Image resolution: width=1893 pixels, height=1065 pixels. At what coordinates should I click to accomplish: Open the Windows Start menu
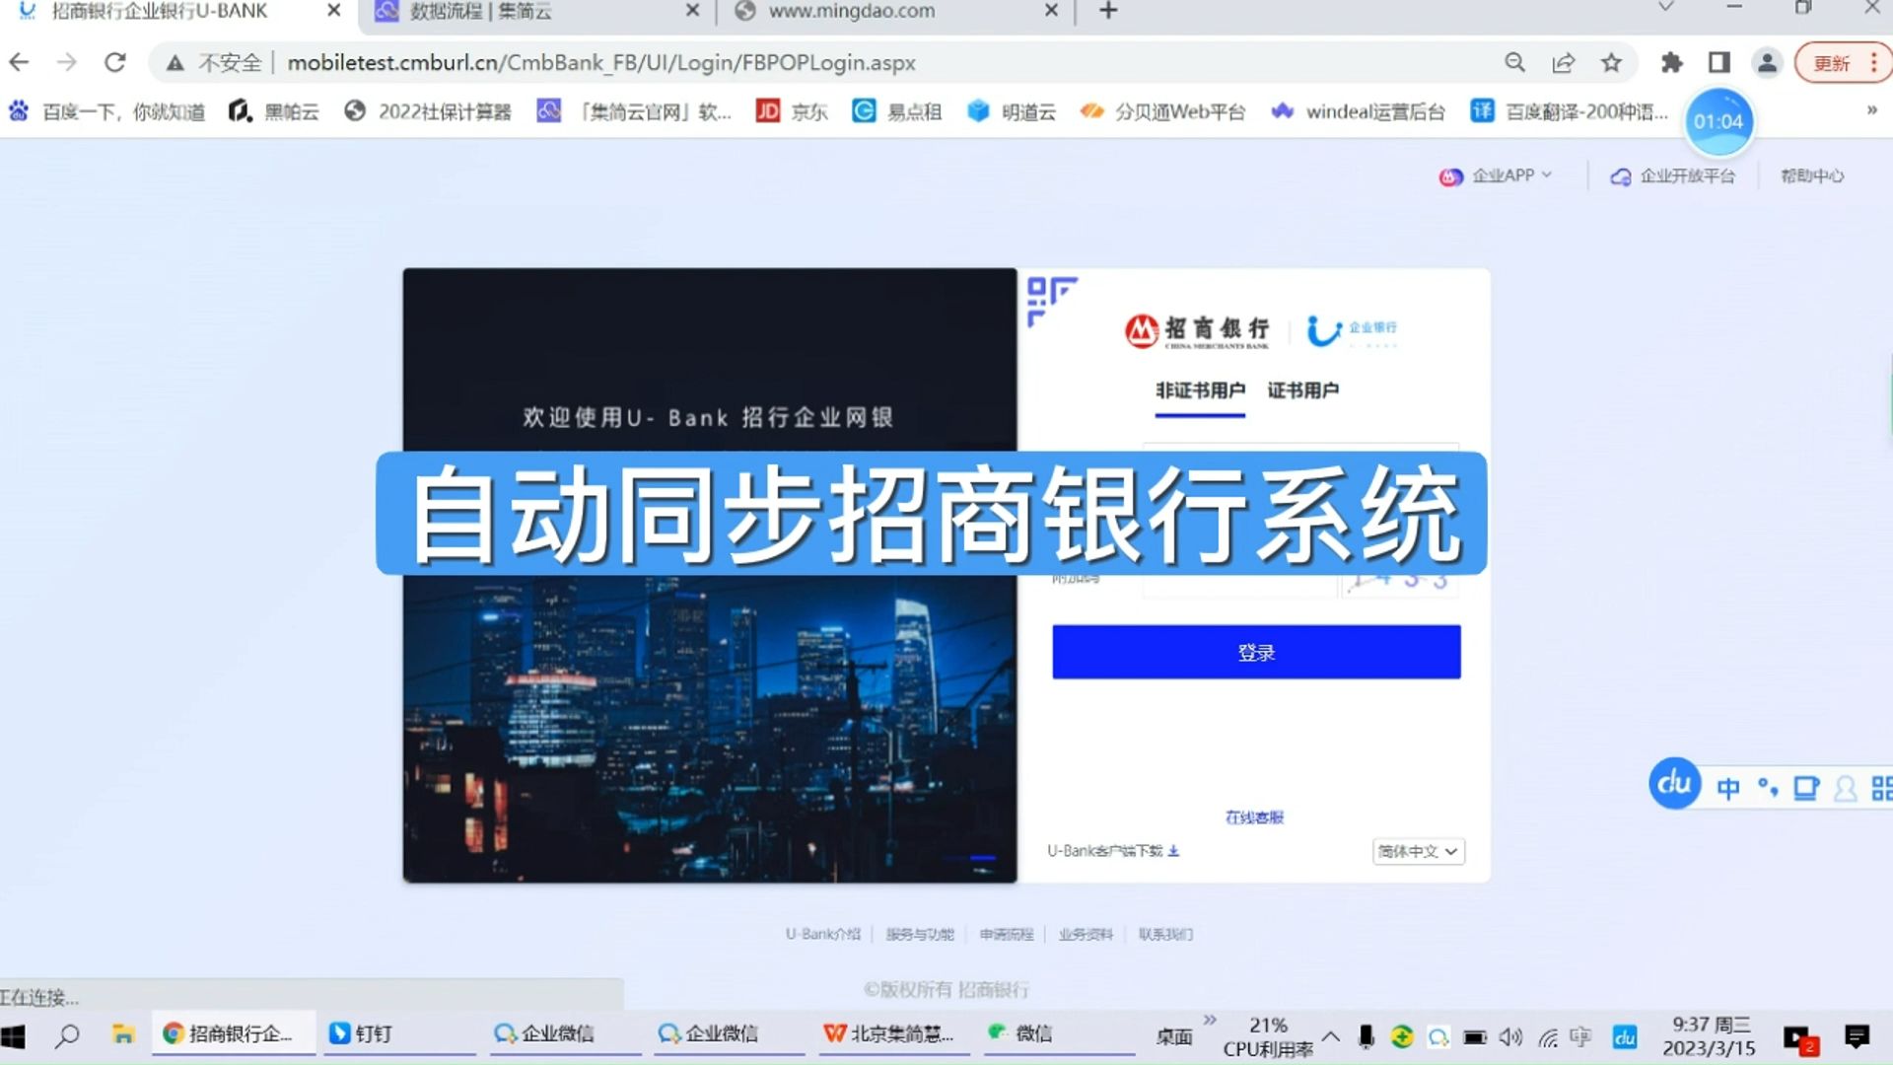(x=14, y=1035)
